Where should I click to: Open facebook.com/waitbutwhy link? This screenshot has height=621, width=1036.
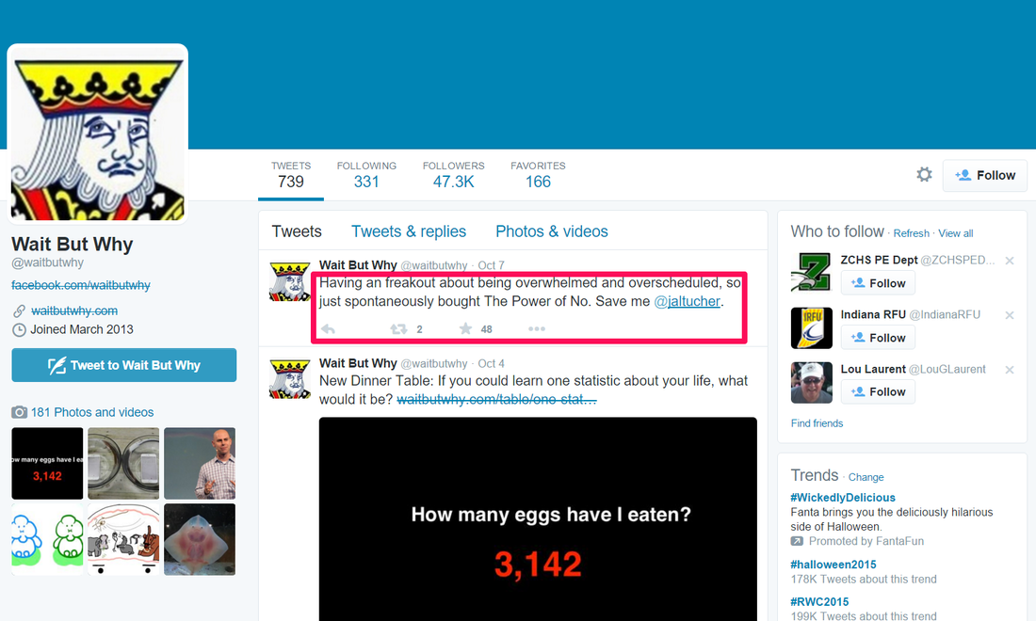pos(81,285)
